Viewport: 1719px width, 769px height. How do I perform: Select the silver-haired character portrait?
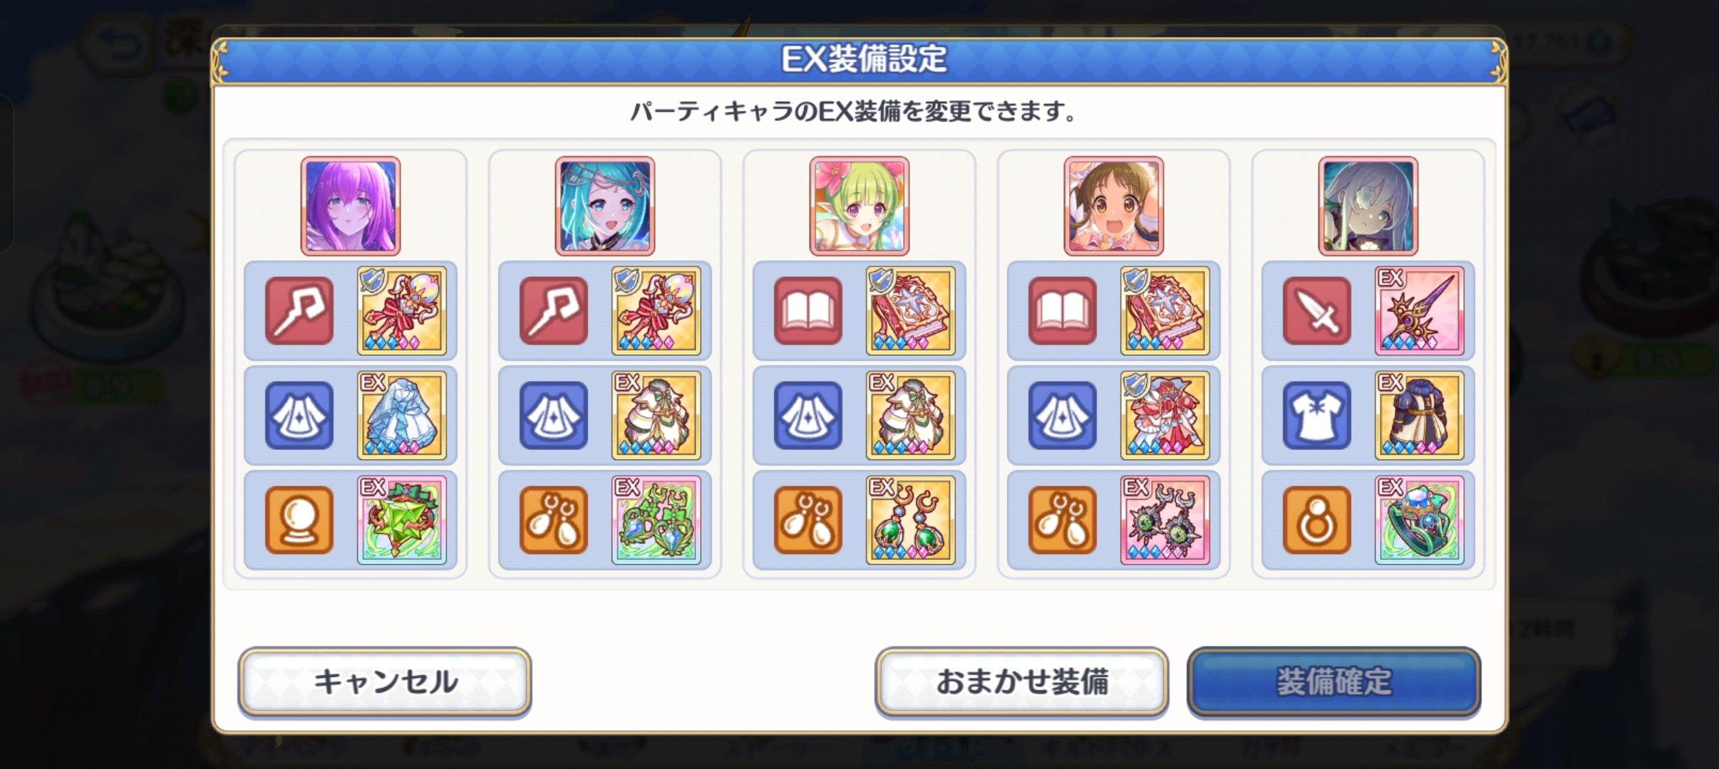coord(1368,206)
